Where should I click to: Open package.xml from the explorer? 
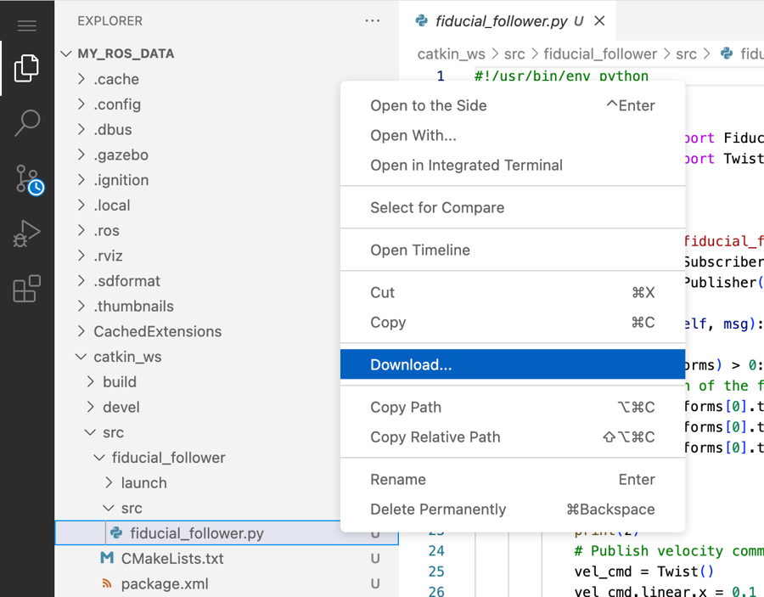pos(164,584)
